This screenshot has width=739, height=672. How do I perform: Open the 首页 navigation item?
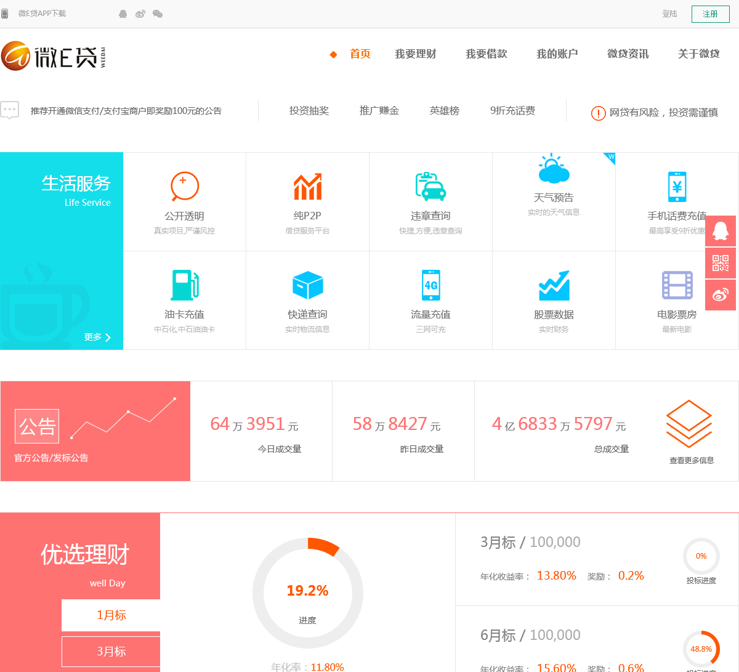(x=360, y=54)
